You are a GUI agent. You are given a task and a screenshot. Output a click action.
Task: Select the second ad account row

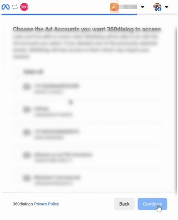88,111
